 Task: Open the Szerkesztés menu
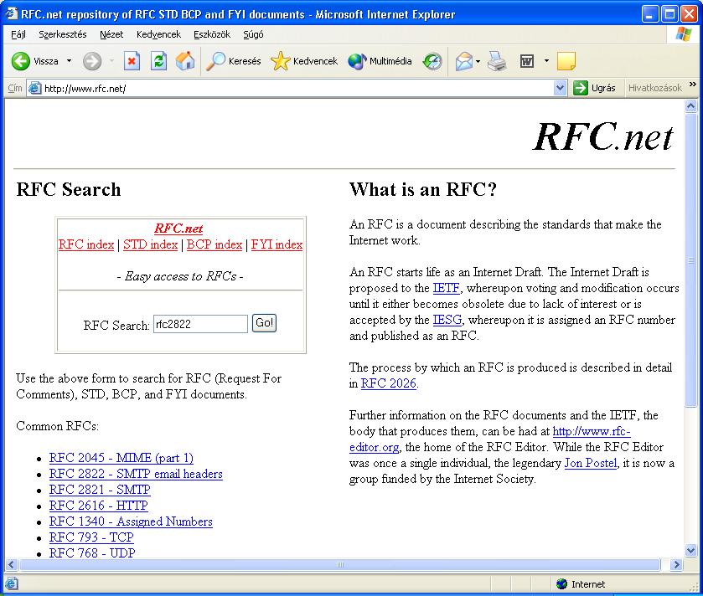click(62, 34)
